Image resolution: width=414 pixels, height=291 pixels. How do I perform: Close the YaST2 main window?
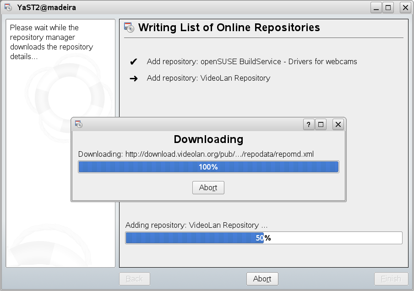[405, 8]
